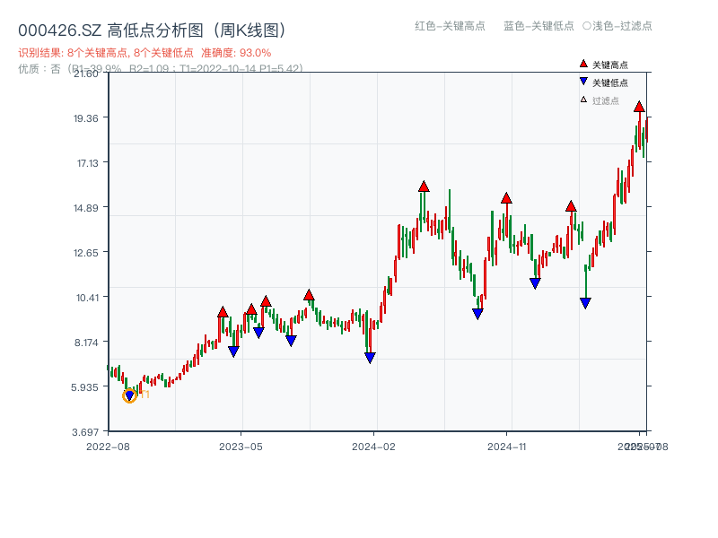Image resolution: width=718 pixels, height=538 pixels.
Task: Click the 14.89 price axis label
Action: point(86,208)
